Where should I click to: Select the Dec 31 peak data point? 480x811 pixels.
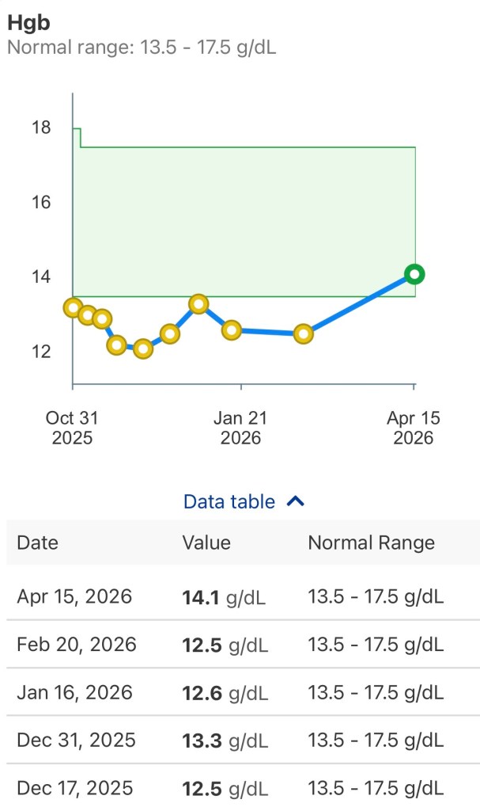point(198,304)
